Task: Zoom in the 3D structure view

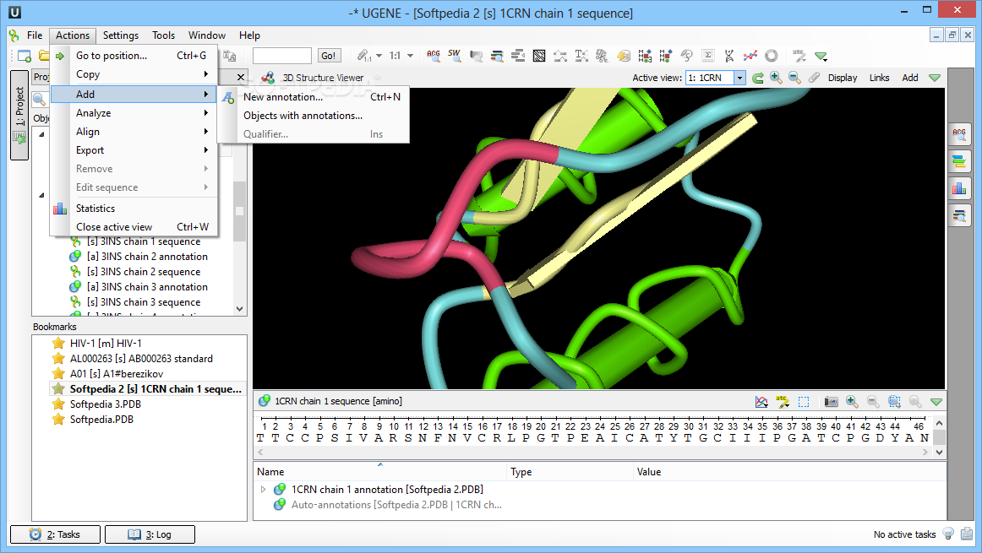Action: pos(776,78)
